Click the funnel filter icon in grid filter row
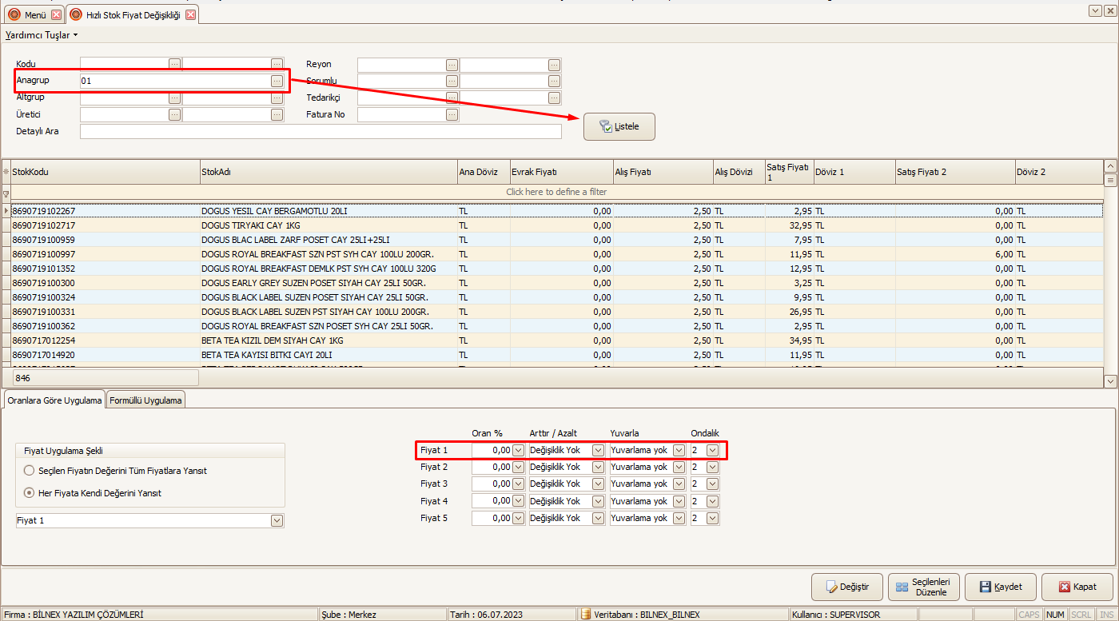 click(x=6, y=193)
